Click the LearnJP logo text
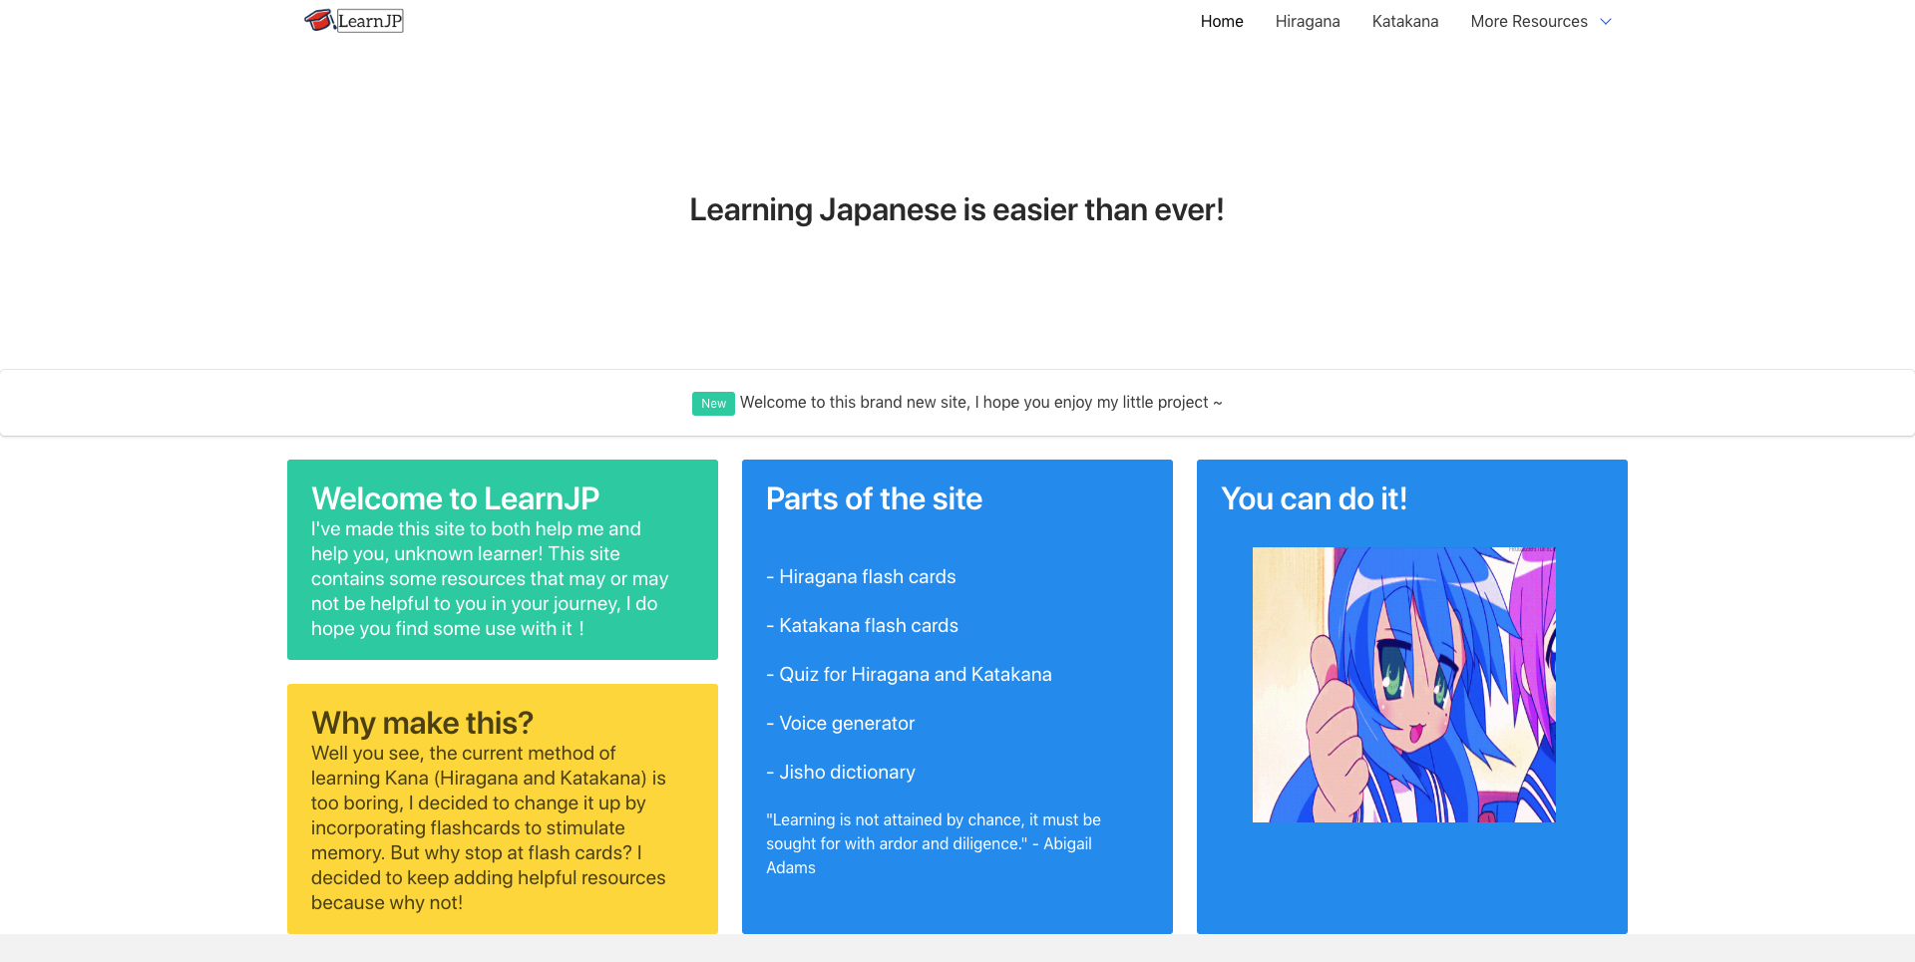This screenshot has width=1915, height=962. 370,21
